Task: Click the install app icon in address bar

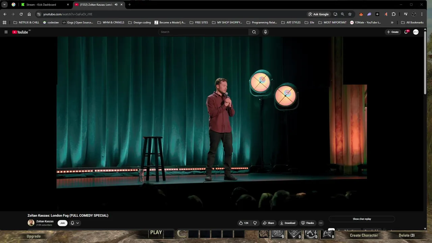Action: point(335,14)
